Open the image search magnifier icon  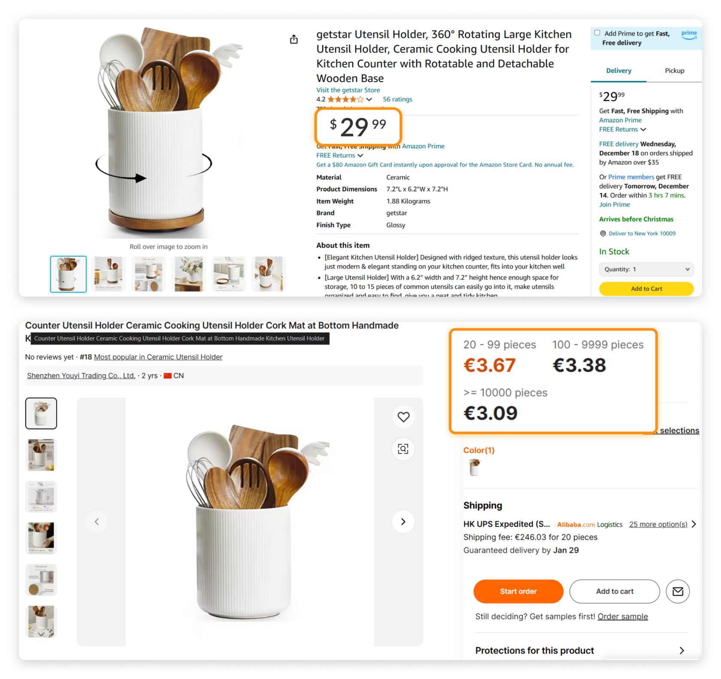pos(403,449)
